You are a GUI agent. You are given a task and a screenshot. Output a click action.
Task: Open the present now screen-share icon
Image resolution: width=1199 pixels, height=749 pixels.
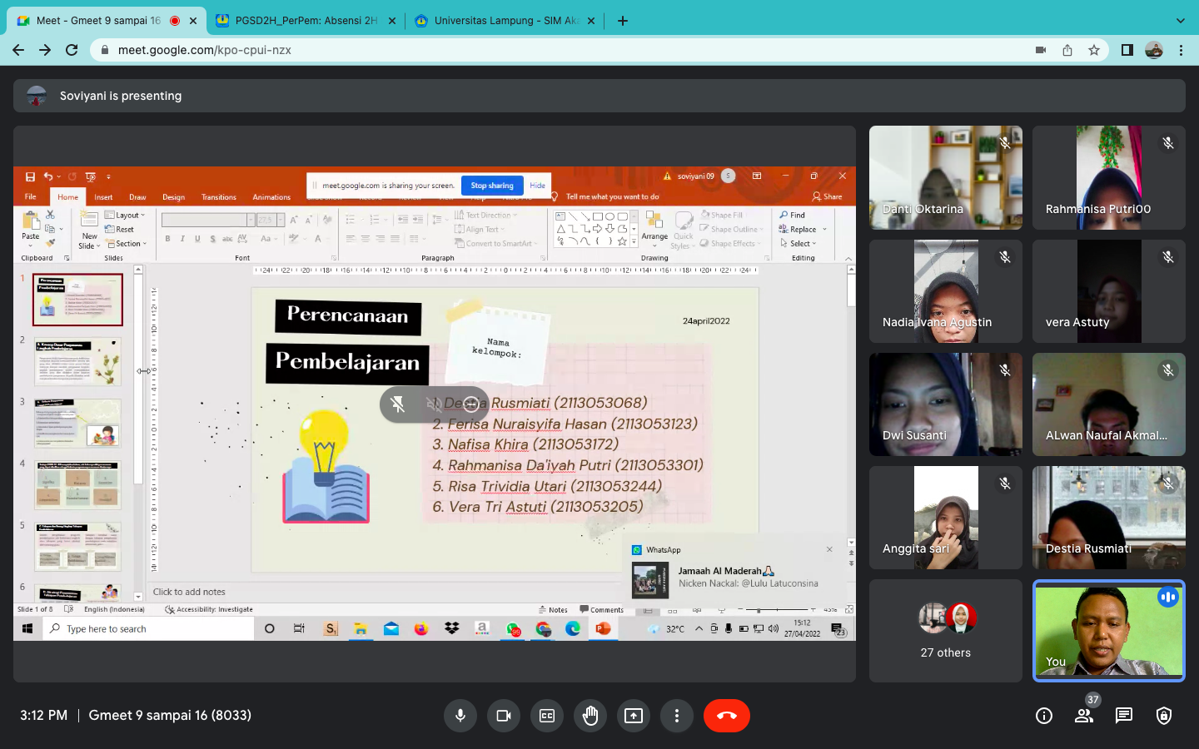click(x=634, y=716)
